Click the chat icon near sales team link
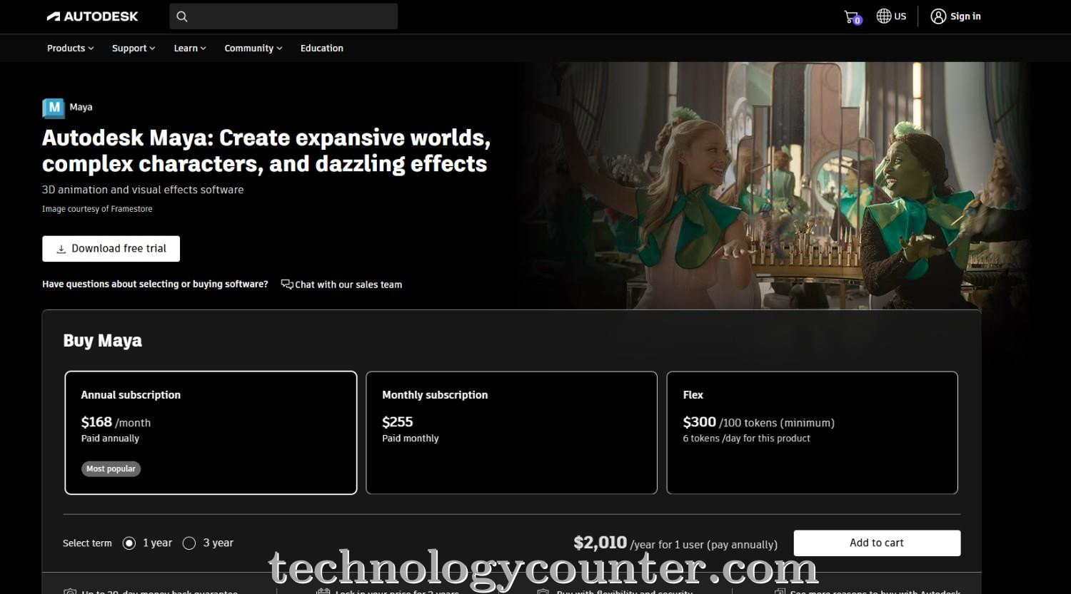This screenshot has height=594, width=1071. click(286, 284)
